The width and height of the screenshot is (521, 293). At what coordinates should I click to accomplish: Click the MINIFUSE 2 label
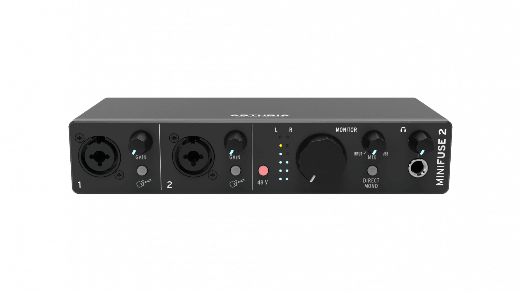click(x=441, y=157)
